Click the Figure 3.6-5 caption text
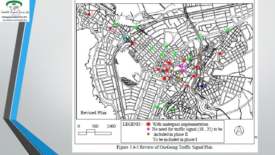Image resolution: width=275 pixels, height=155 pixels. point(164,147)
